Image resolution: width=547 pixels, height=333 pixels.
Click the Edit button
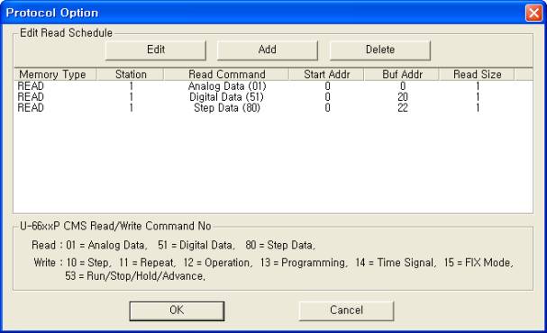pyautogui.click(x=156, y=50)
